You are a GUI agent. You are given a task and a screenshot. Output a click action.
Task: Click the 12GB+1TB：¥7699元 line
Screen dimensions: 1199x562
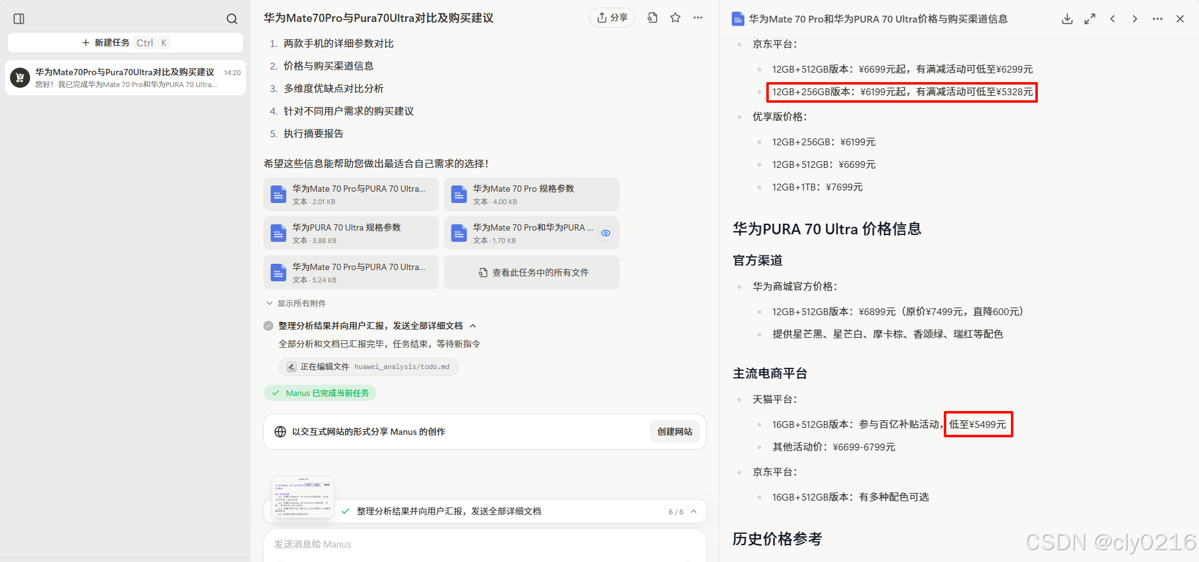817,187
